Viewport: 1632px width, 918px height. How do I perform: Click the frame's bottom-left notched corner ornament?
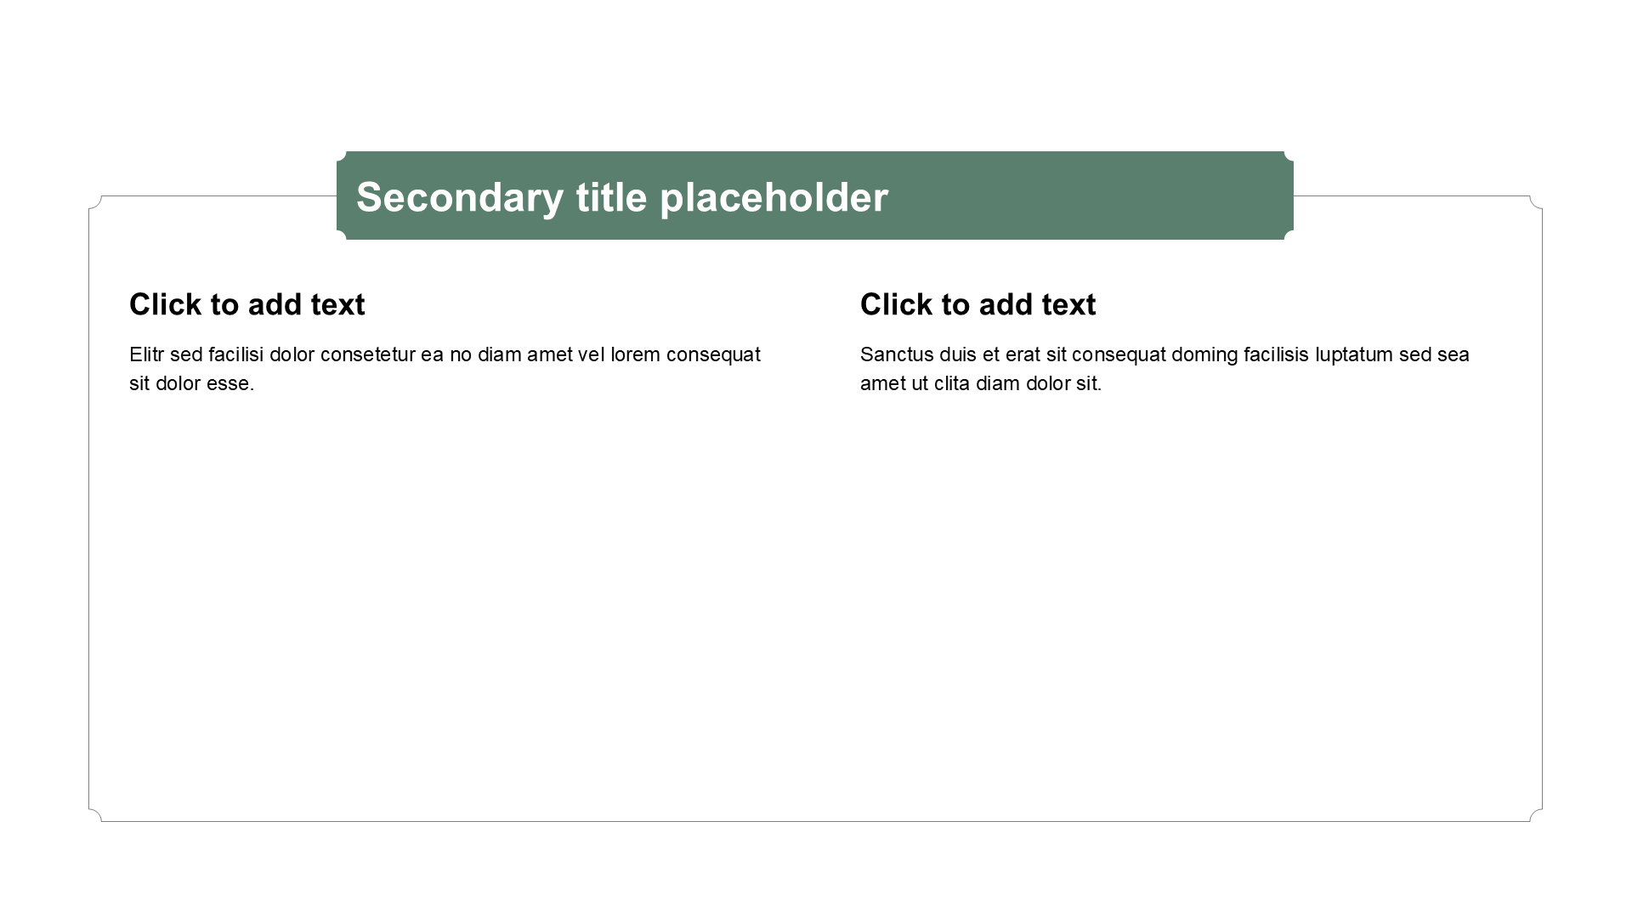[x=95, y=814]
